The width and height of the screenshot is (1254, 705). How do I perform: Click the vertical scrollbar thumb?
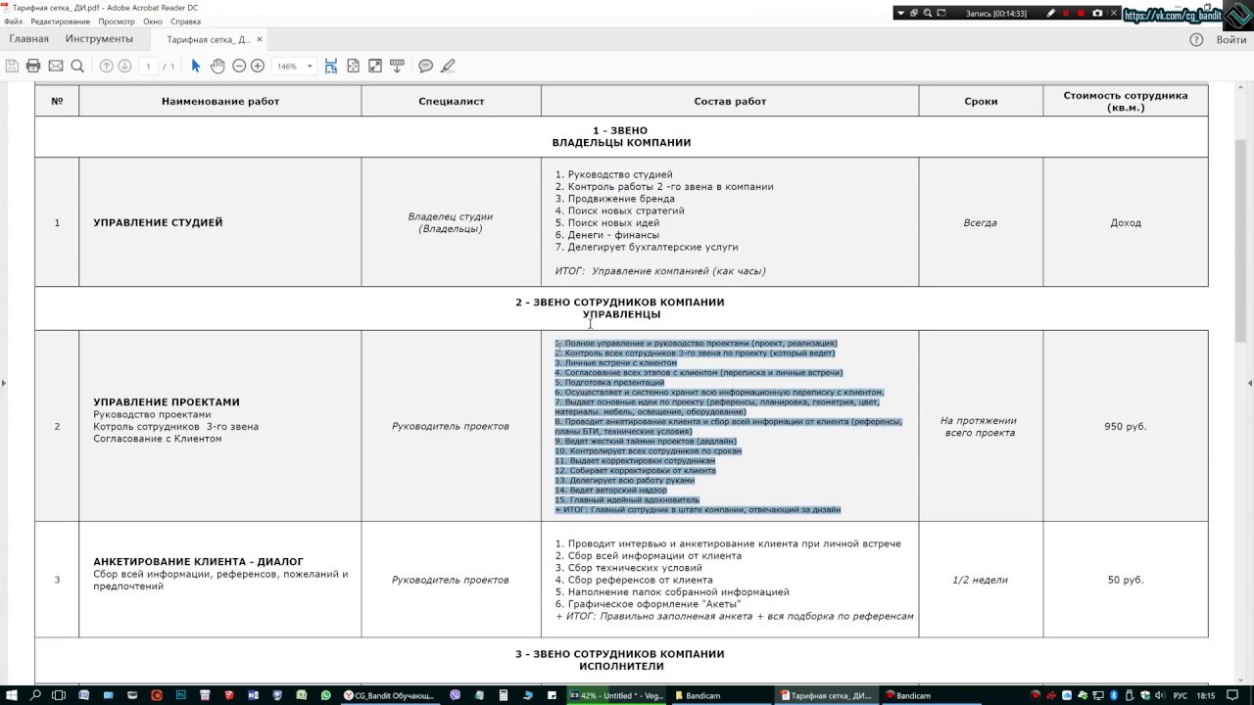point(1241,240)
